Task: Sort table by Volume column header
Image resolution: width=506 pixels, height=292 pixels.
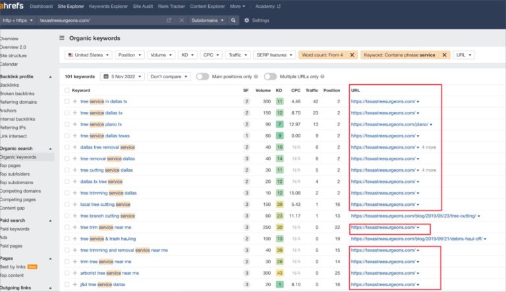Action: (x=263, y=91)
